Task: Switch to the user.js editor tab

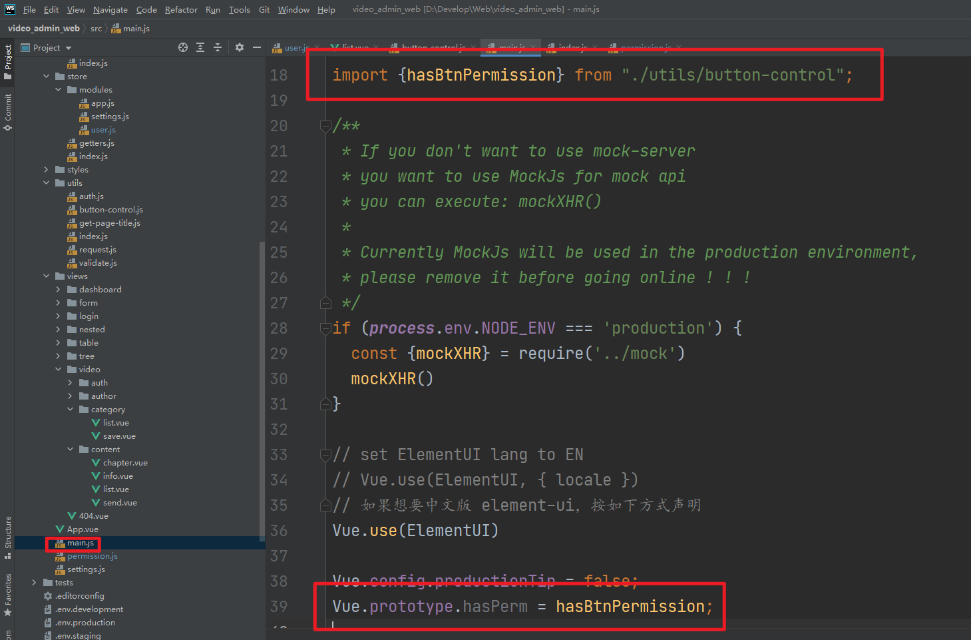Action: (295, 48)
